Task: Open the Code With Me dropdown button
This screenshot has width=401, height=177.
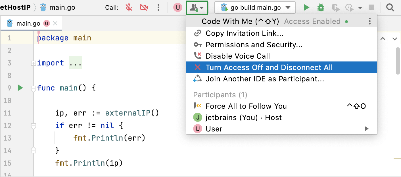Action: point(197,8)
